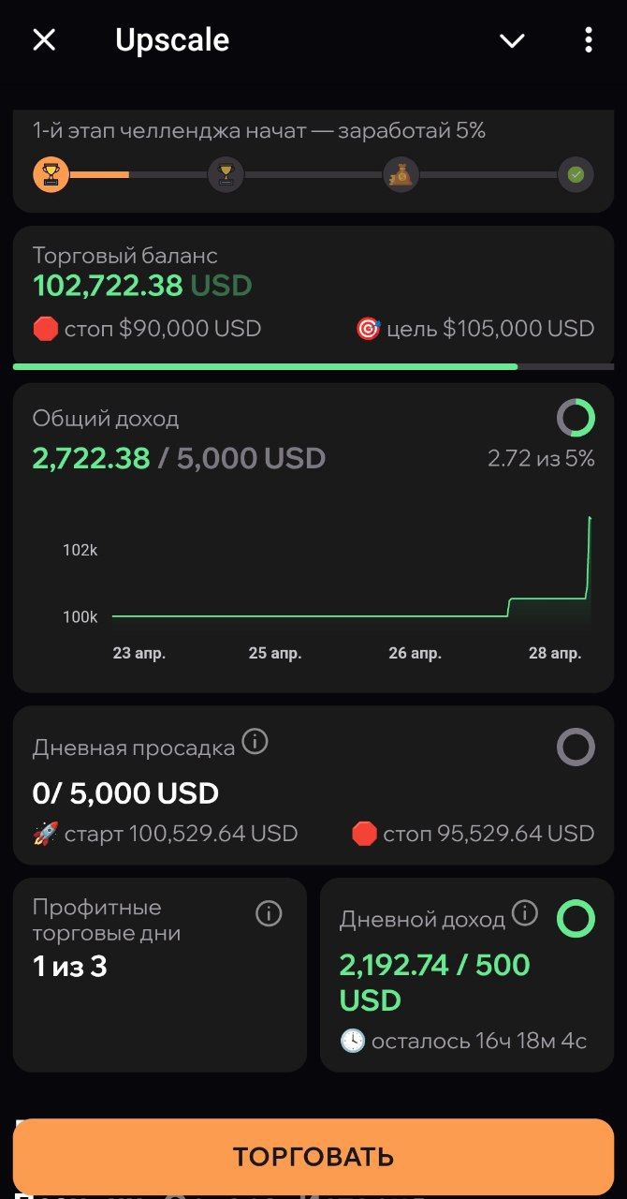Expand the chevron dropdown in header

512,40
